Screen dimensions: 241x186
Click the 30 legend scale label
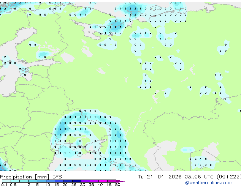coord(82,184)
